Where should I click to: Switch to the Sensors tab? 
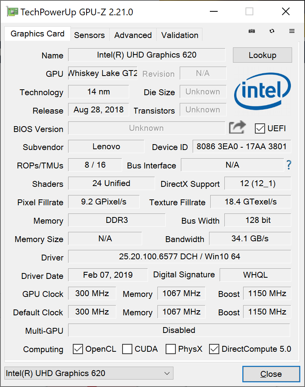click(x=89, y=35)
